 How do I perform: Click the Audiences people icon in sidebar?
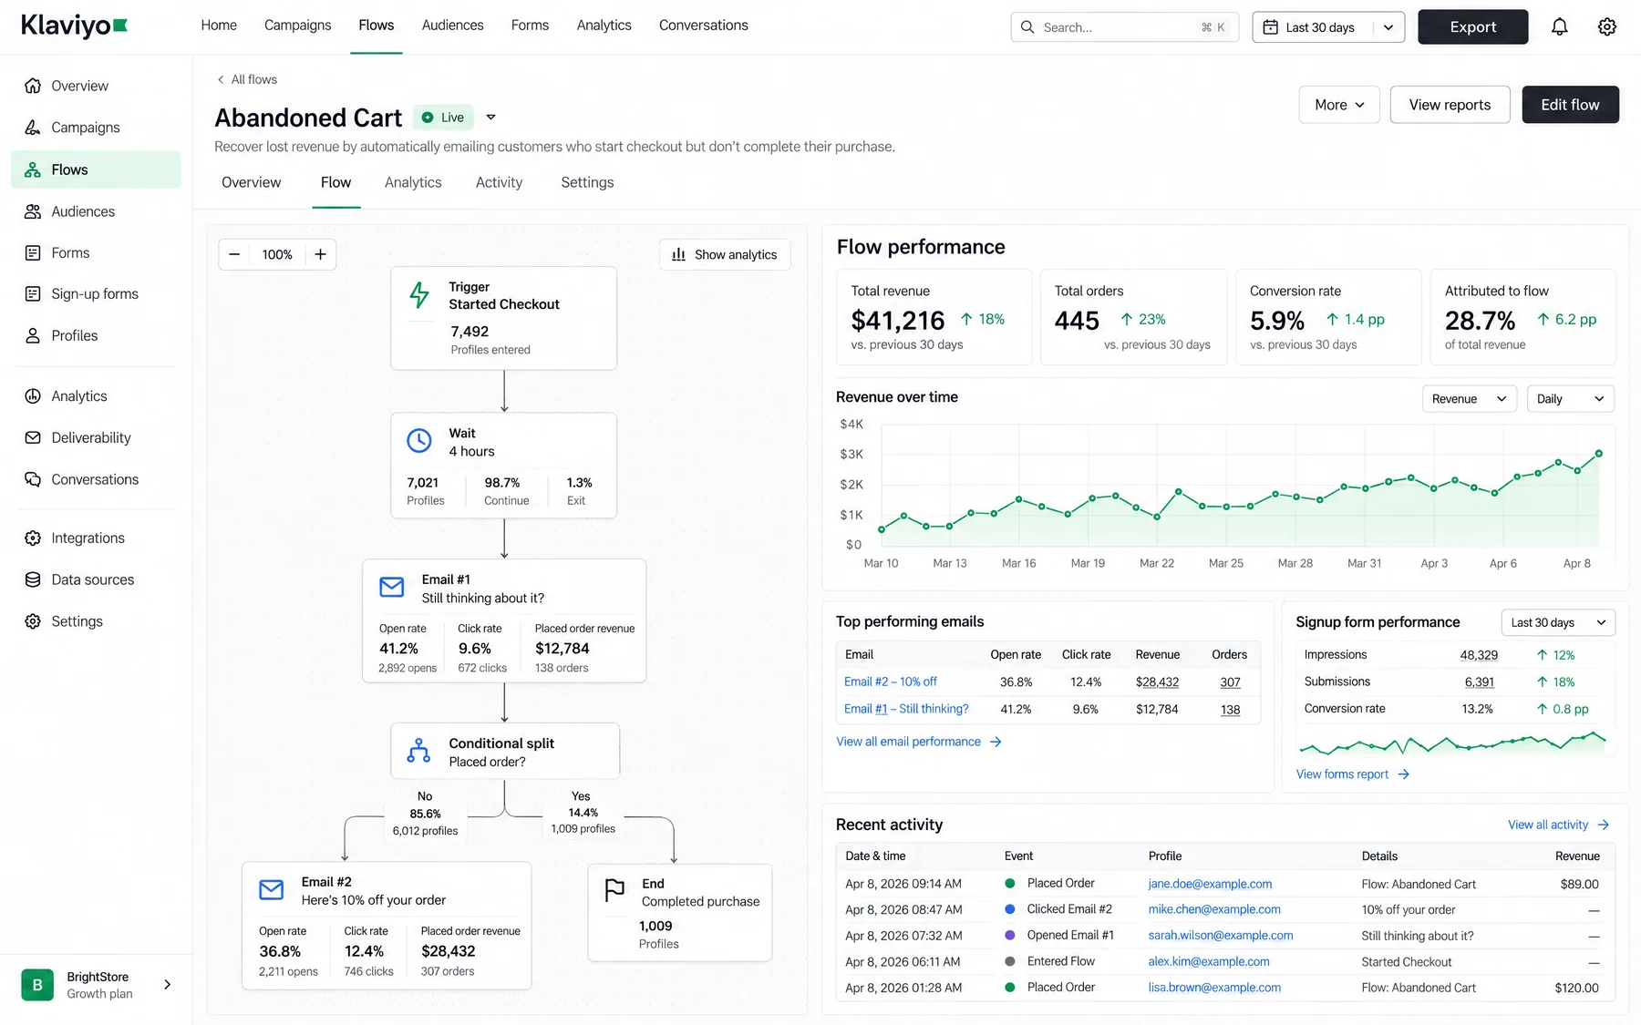33,211
